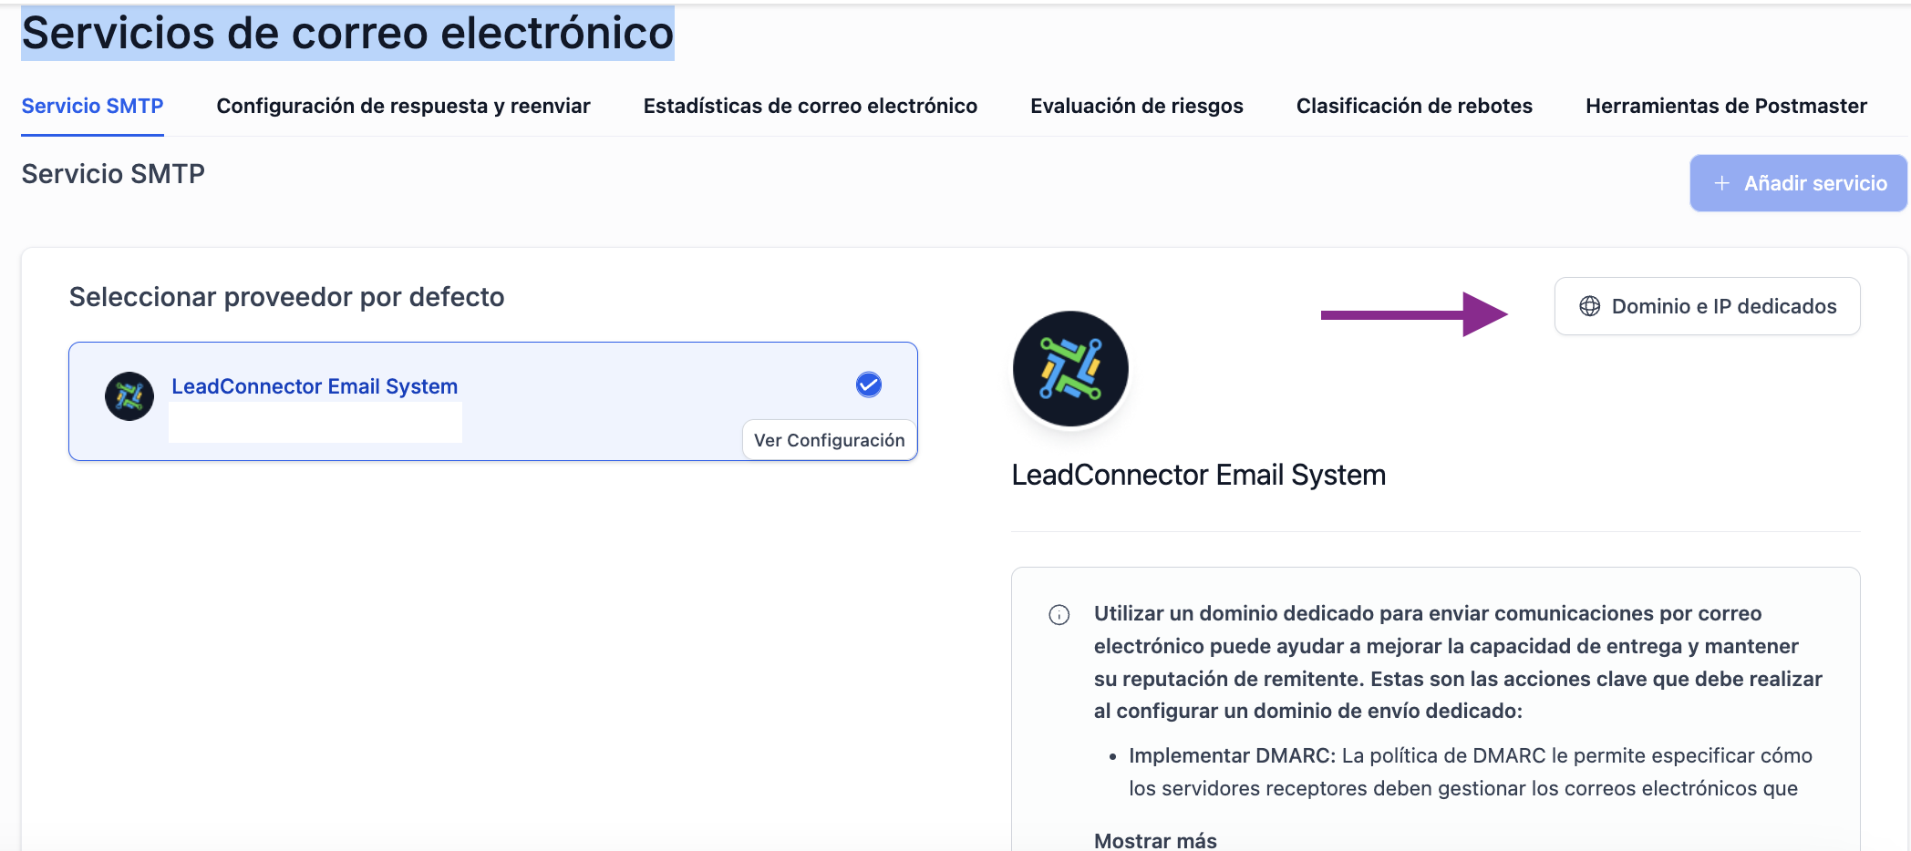Image resolution: width=1911 pixels, height=851 pixels.
Task: Open Dominio e IP dedicados
Action: 1707,306
